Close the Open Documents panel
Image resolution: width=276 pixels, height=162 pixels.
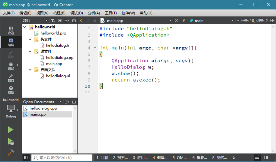(x=74, y=102)
